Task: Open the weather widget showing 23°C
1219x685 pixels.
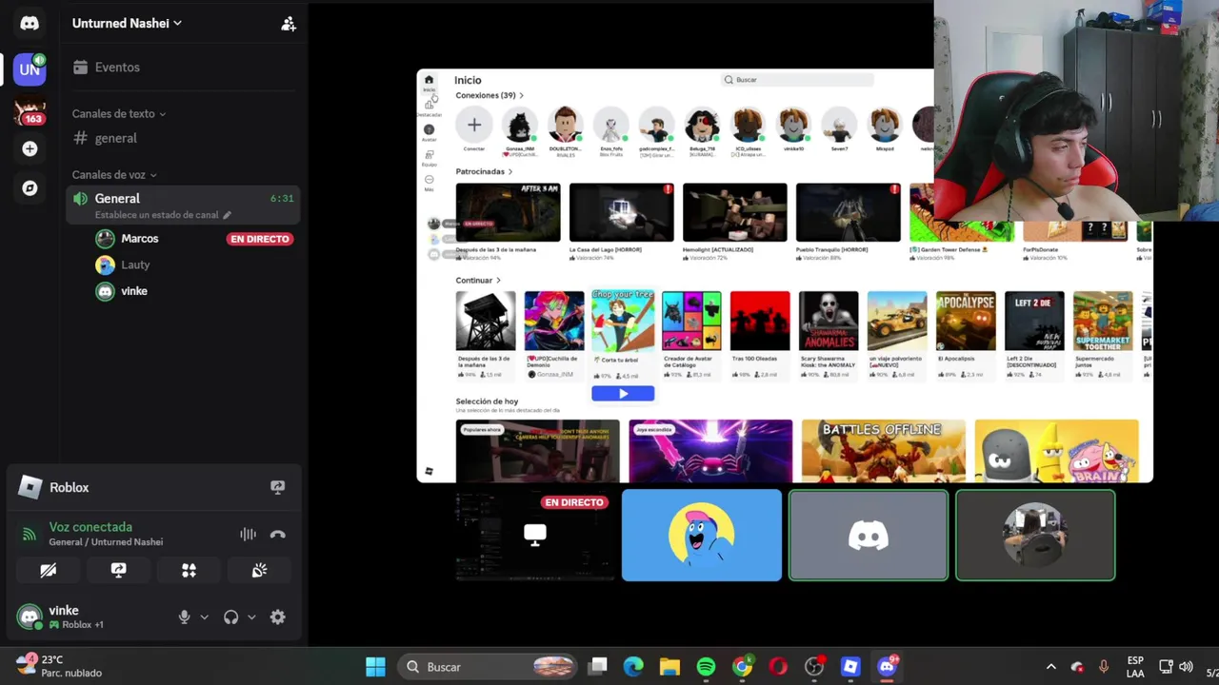Action: [x=59, y=666]
